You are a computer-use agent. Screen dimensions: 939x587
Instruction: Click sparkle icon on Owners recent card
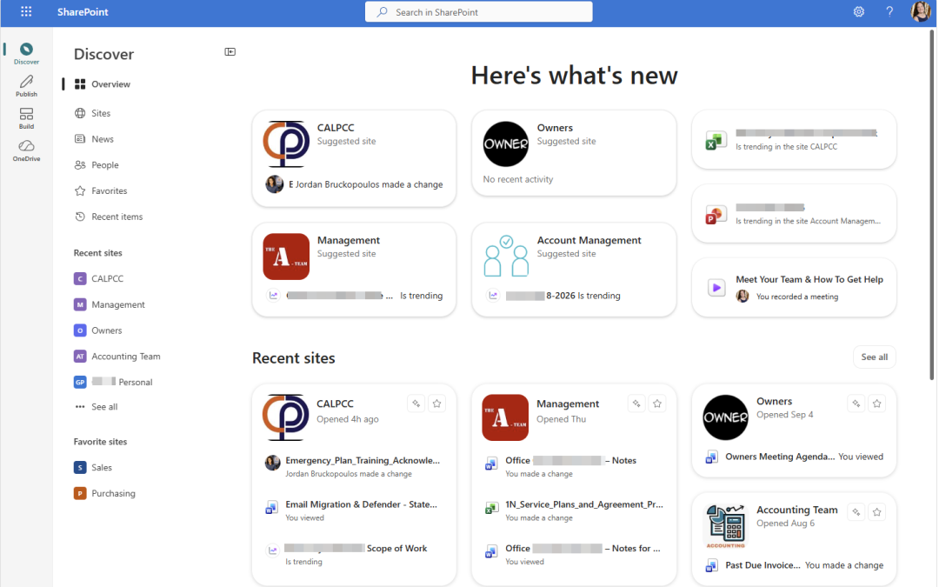(x=856, y=404)
